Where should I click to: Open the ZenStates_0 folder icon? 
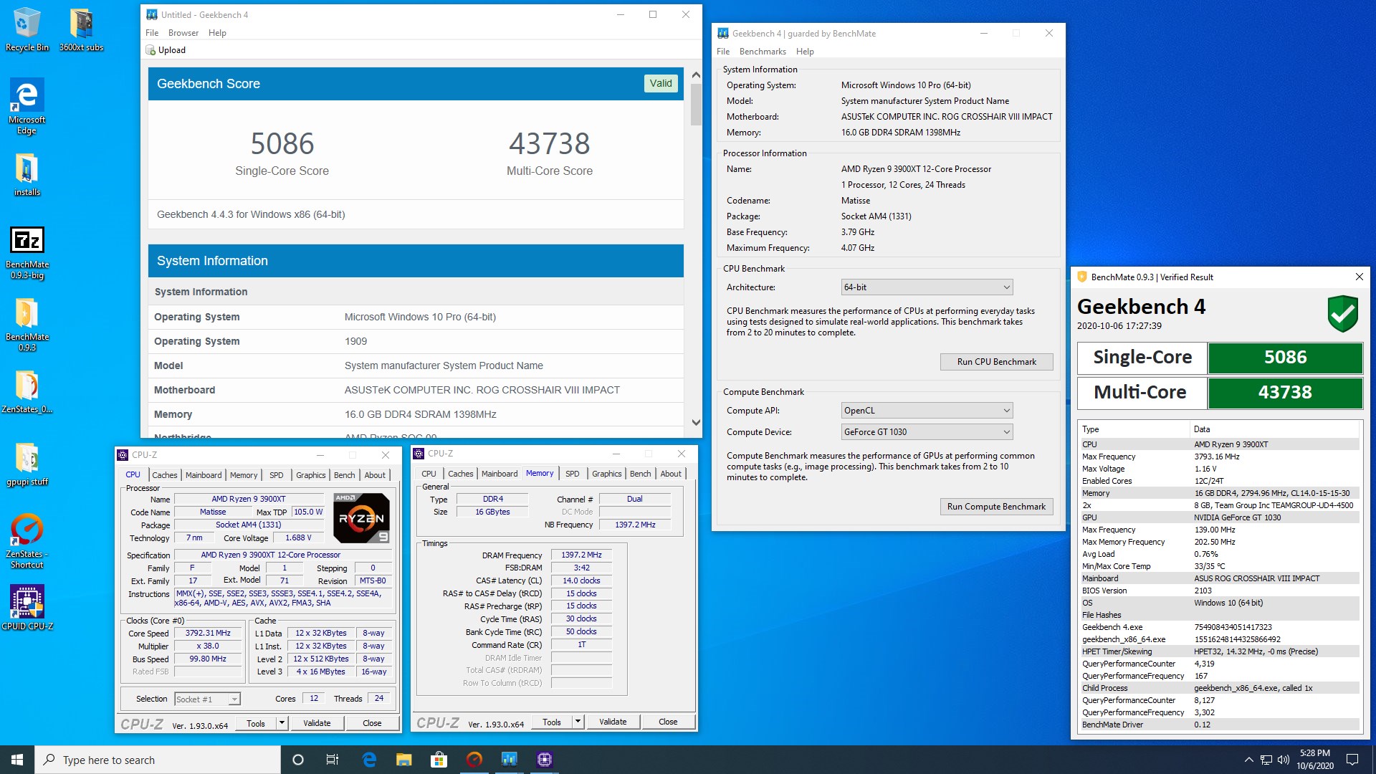coord(27,391)
